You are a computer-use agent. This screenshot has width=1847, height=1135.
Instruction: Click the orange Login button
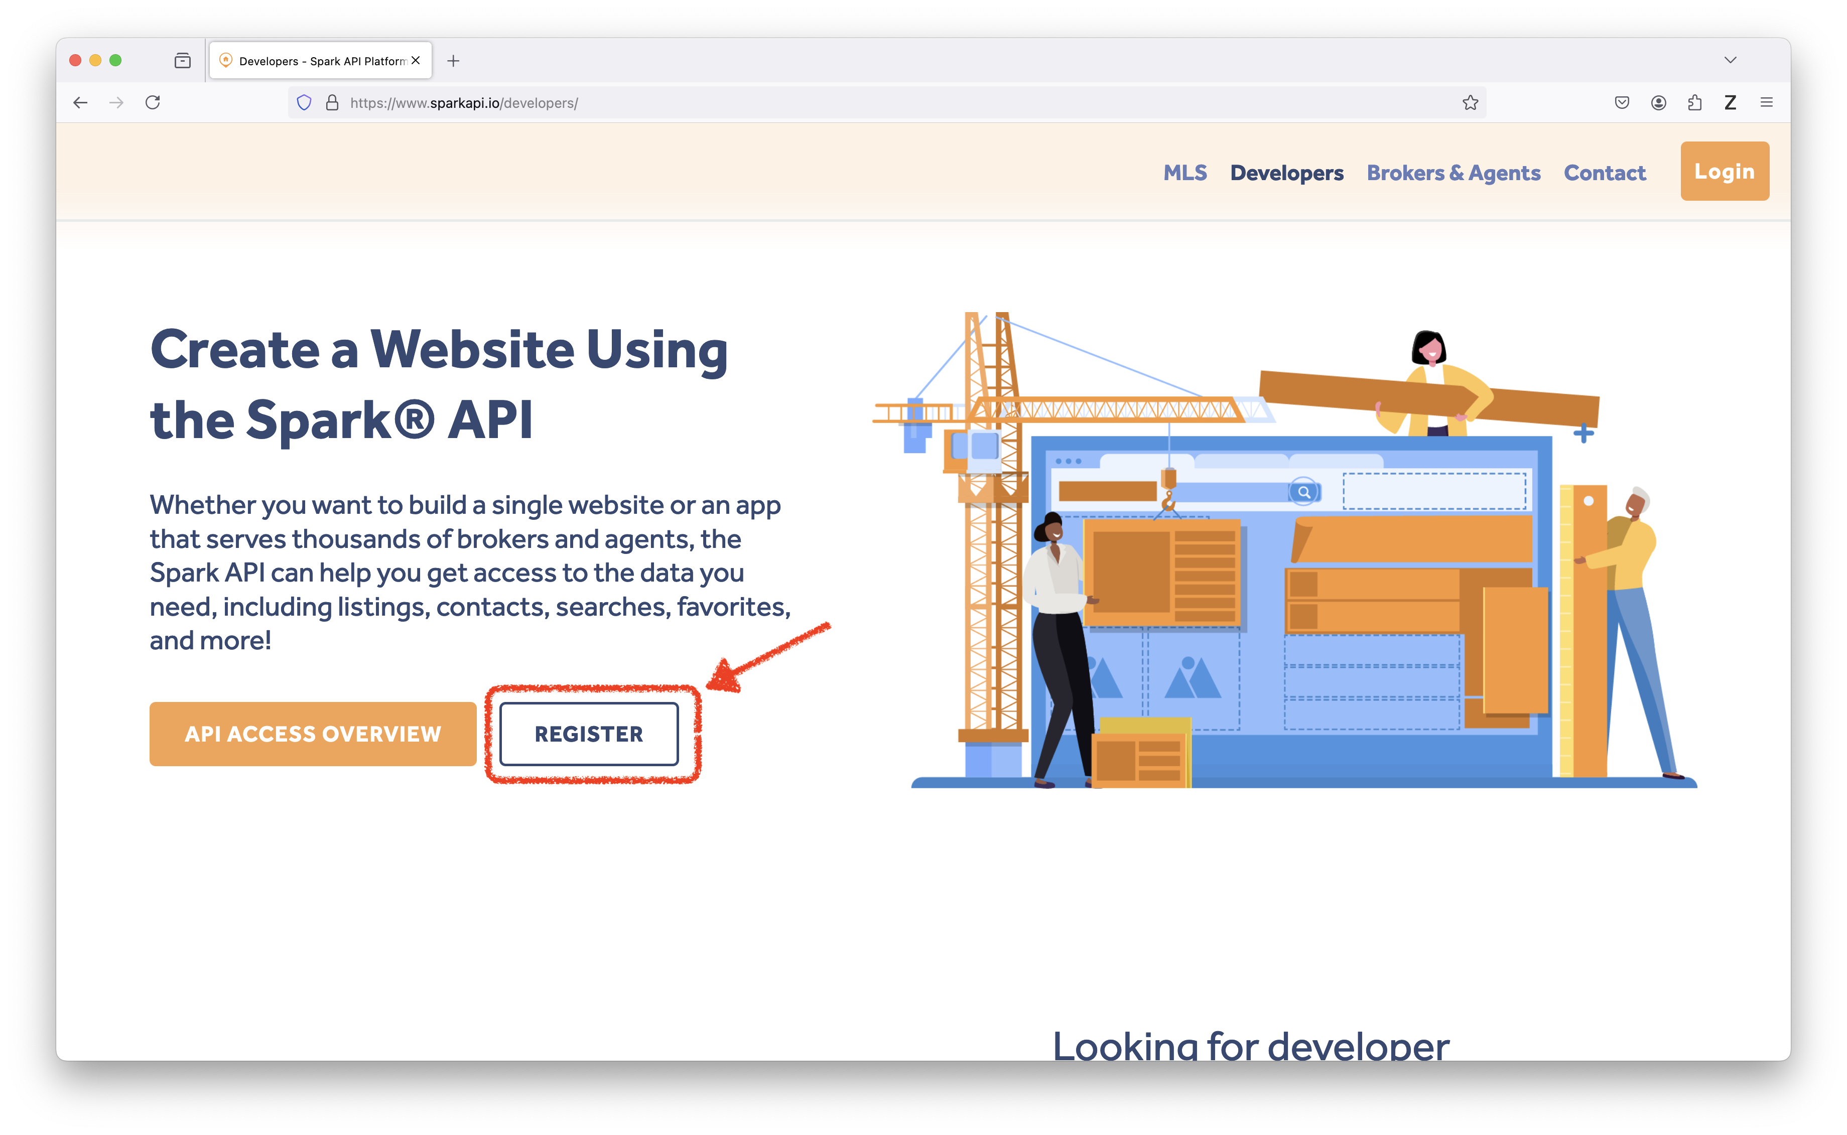pos(1725,171)
